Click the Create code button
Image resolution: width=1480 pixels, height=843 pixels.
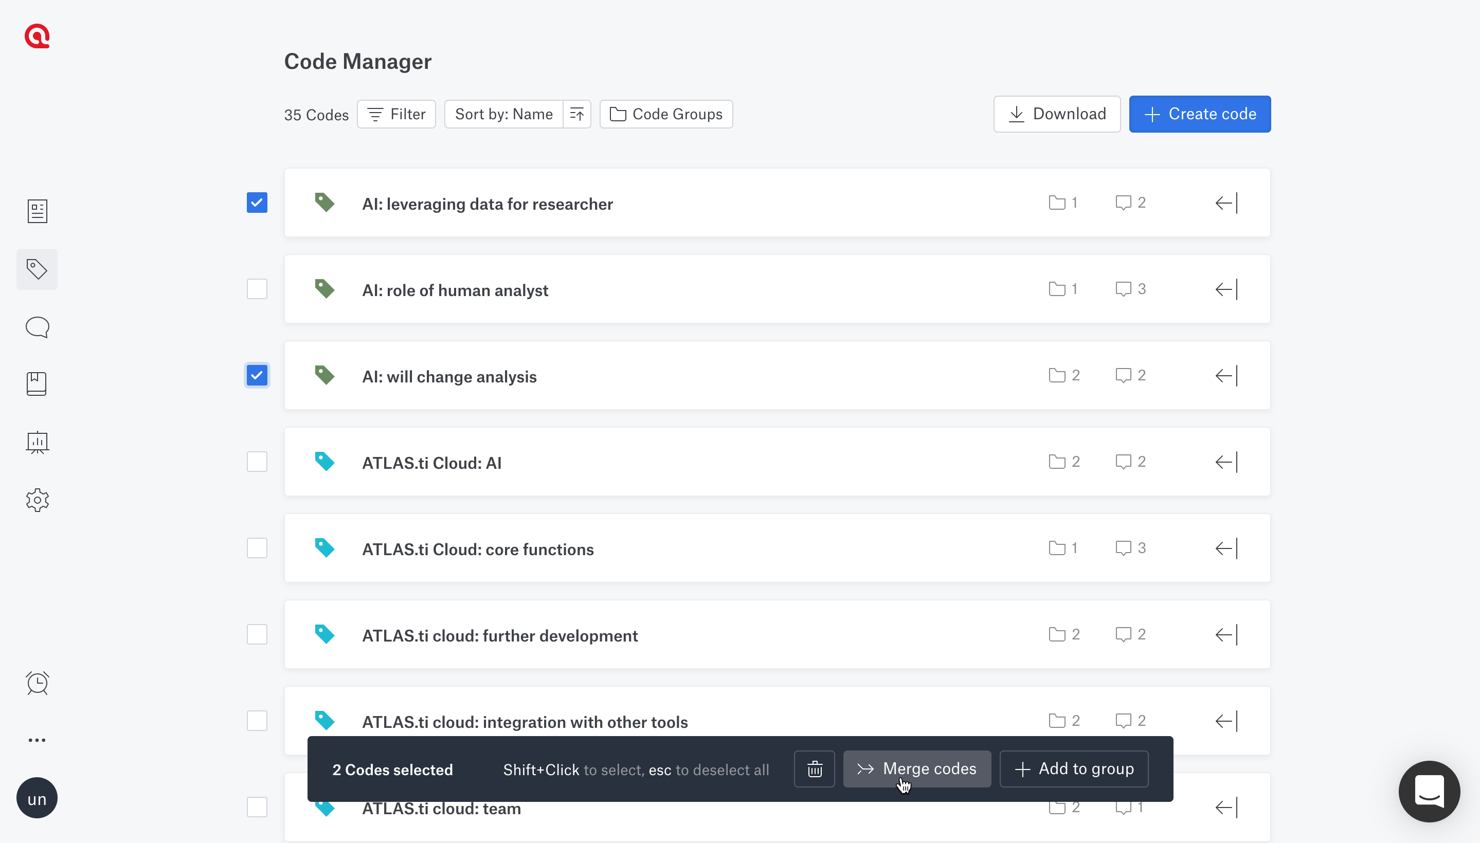pyautogui.click(x=1200, y=114)
